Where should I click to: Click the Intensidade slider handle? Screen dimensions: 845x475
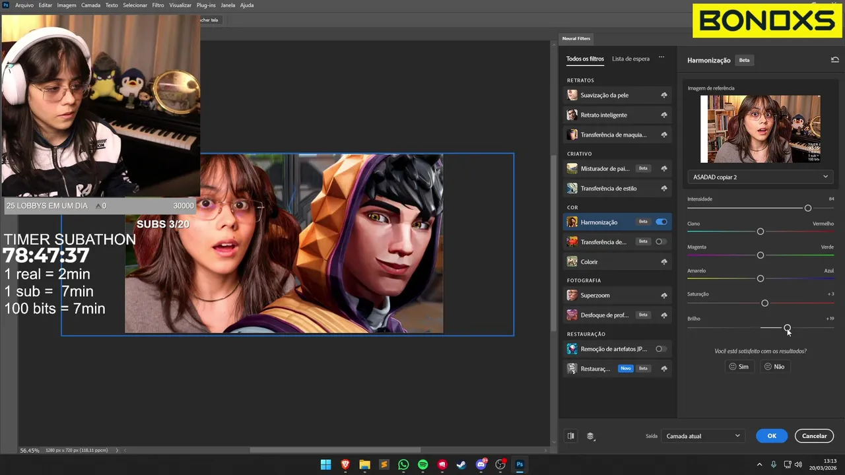807,208
